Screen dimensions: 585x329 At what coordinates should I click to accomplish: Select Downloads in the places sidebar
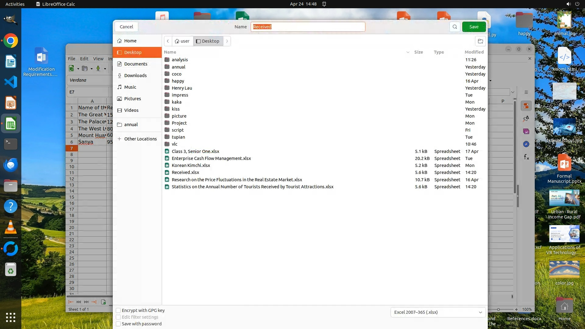[135, 76]
